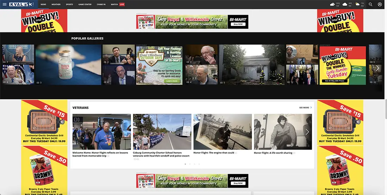
Task: Open the hamburger menu icon
Action: point(5,5)
